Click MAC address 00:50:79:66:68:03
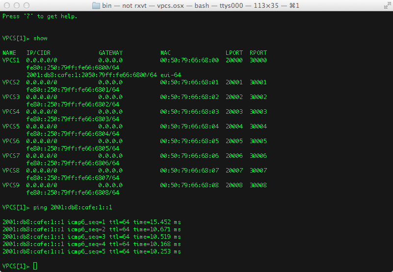Viewport: 393px width, 272px height. 189,112
